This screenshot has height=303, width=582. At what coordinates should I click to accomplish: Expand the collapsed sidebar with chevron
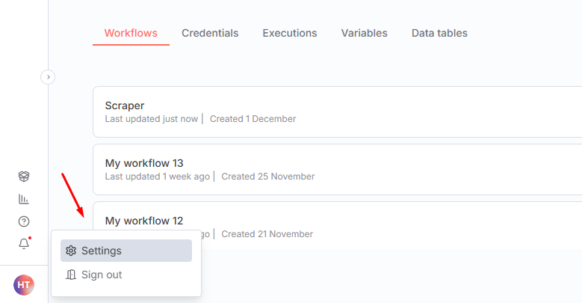48,76
